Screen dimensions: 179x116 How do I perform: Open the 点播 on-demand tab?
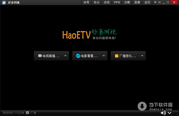click(x=127, y=2)
